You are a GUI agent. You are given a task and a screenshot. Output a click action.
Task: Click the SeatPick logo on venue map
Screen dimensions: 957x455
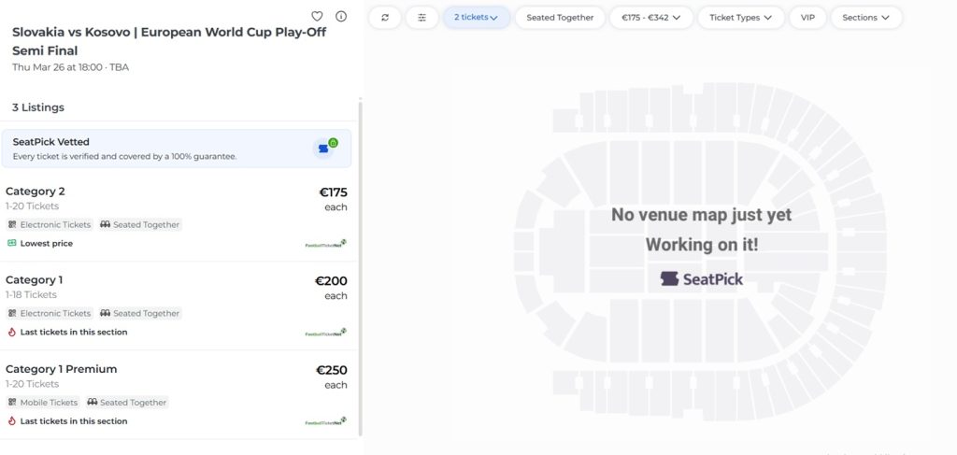point(702,278)
